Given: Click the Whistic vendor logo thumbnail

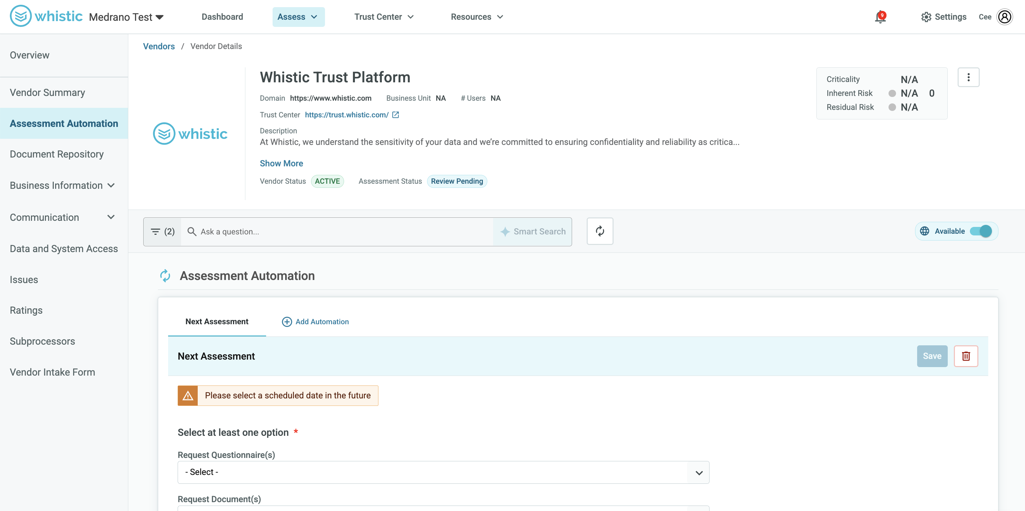Looking at the screenshot, I should (x=190, y=134).
